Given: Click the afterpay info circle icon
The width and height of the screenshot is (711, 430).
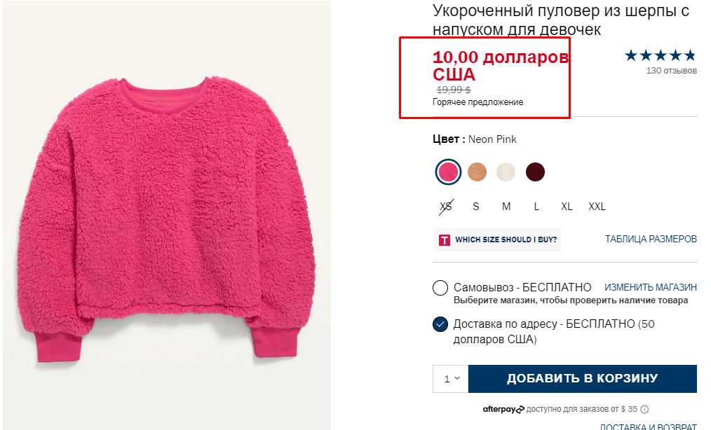Looking at the screenshot, I should tap(644, 409).
